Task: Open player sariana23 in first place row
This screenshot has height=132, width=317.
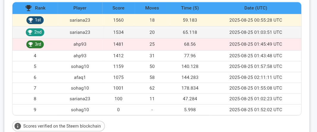Action: coord(80,20)
